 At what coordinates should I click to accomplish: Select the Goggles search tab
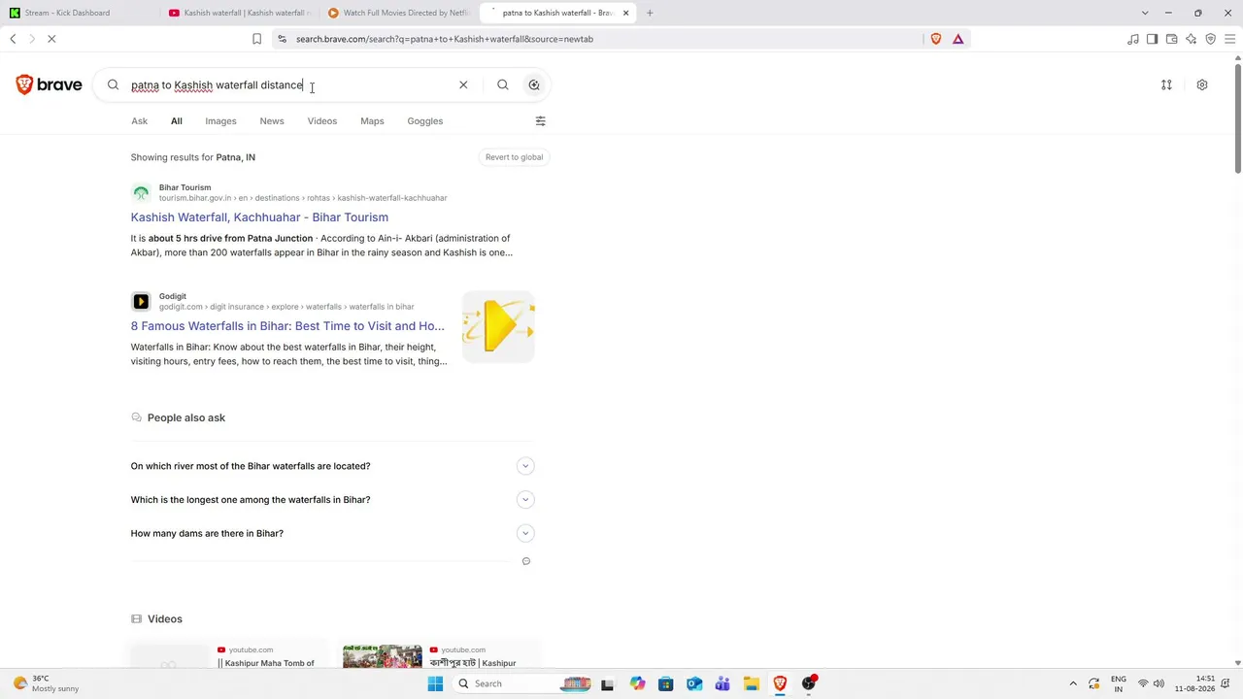[425, 121]
